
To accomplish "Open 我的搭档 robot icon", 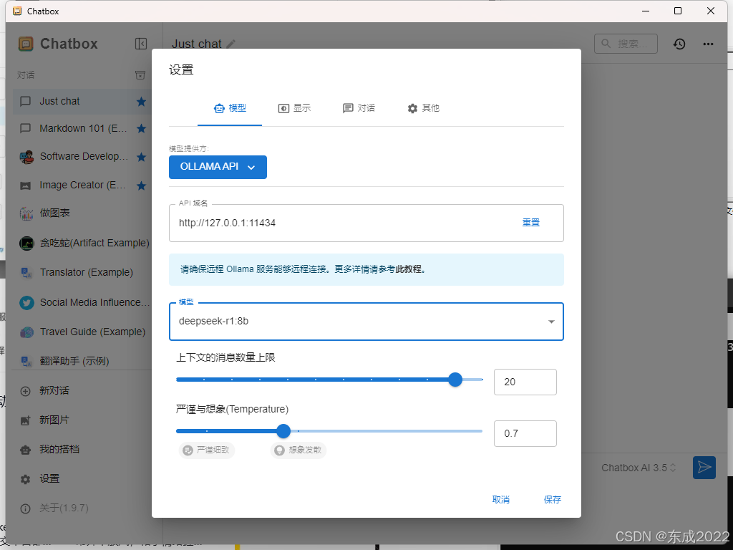I will 26,450.
